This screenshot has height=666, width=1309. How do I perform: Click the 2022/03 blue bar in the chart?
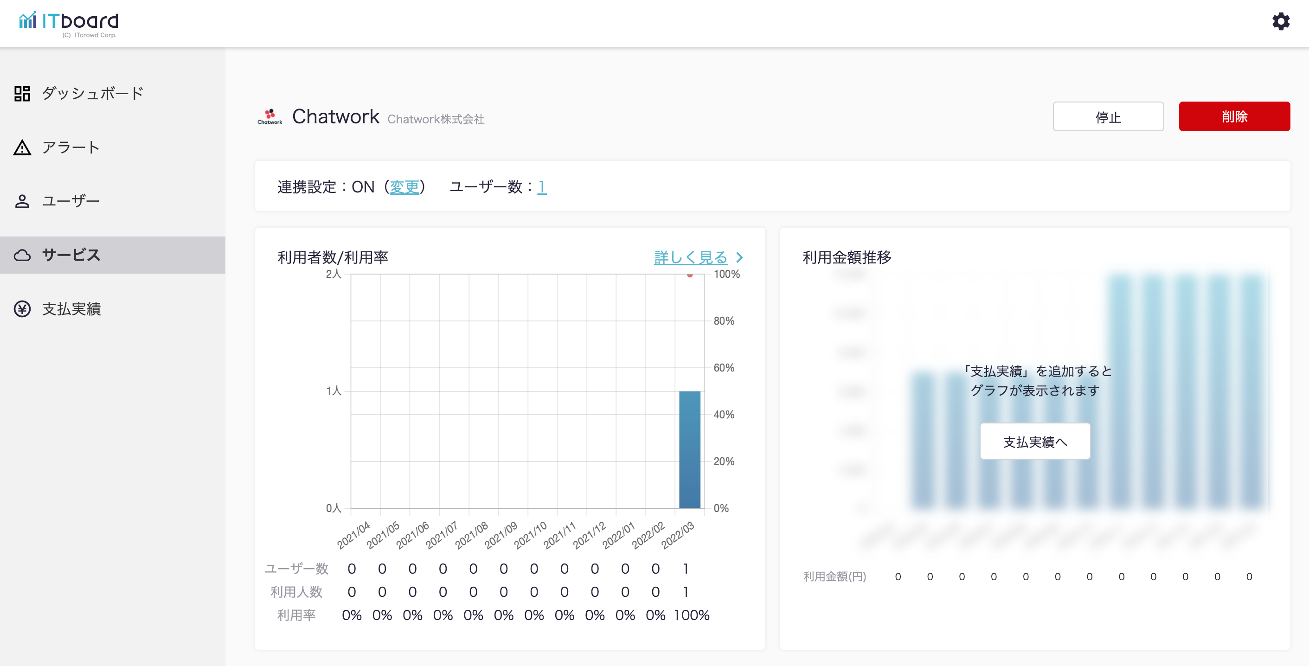pyautogui.click(x=690, y=449)
